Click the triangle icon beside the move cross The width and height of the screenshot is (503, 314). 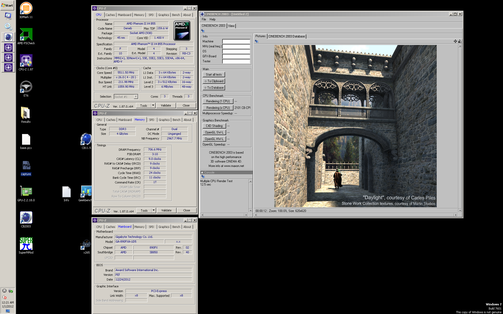[460, 41]
